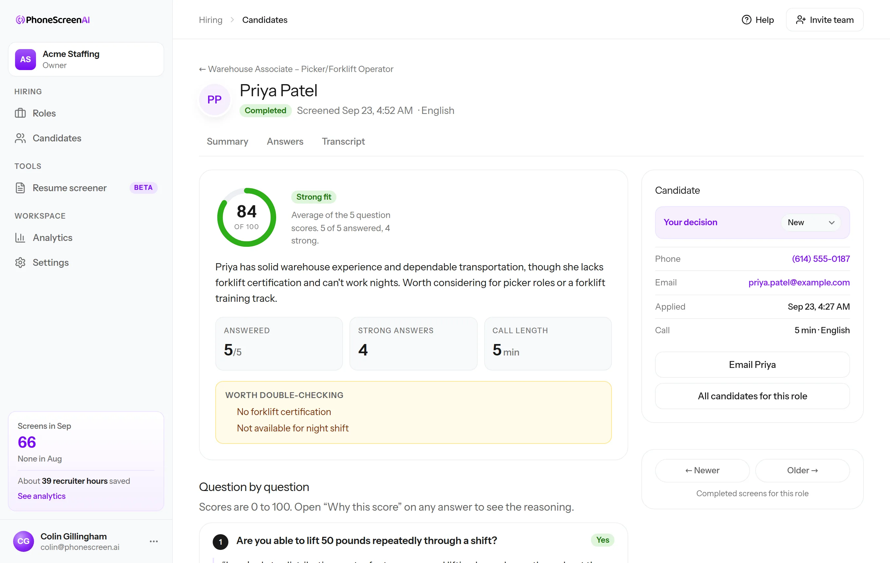Click the PhoneScreenAI logo
The image size is (890, 563).
(53, 20)
